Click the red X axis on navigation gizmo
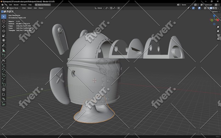The image size is (221, 138). pyautogui.click(x=218, y=20)
